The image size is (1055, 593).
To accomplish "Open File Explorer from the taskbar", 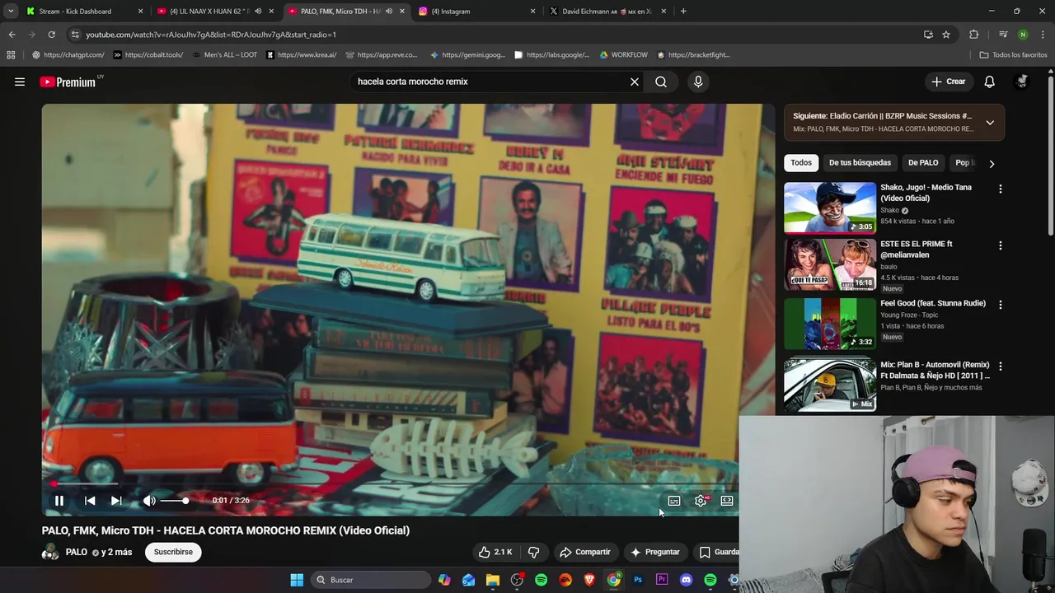I will tap(493, 580).
